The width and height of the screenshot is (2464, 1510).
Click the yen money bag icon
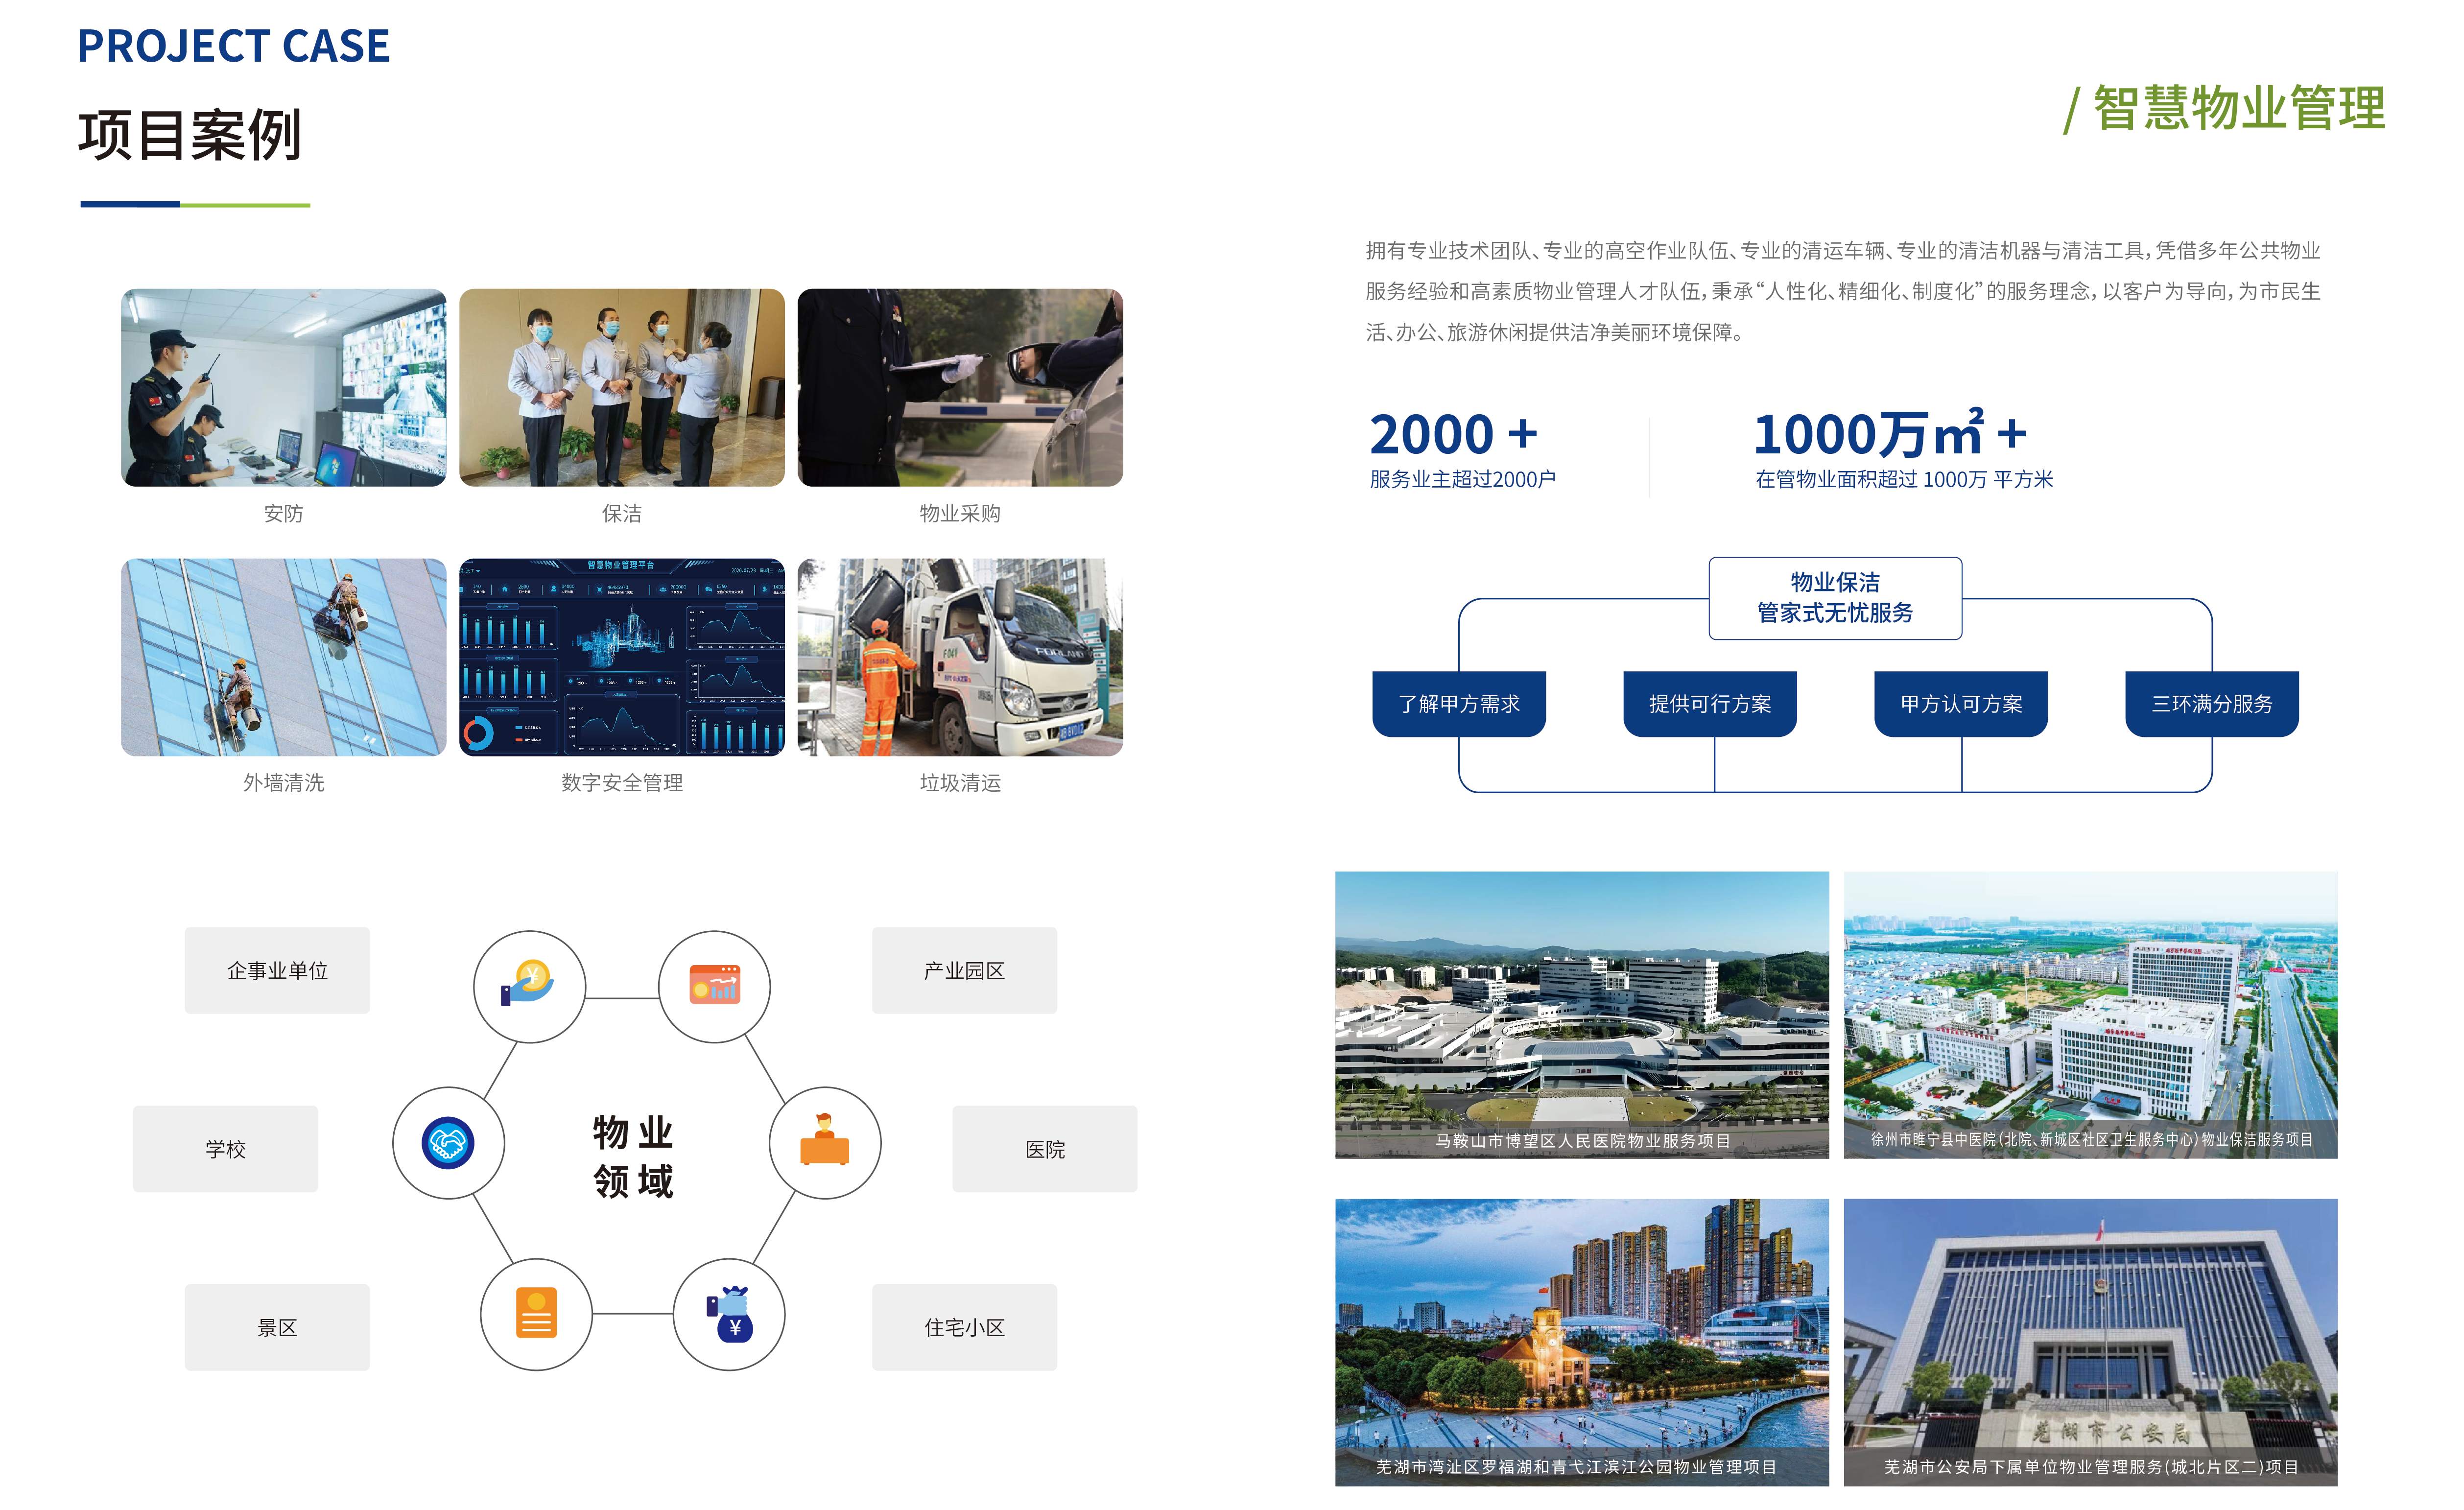coord(729,1314)
